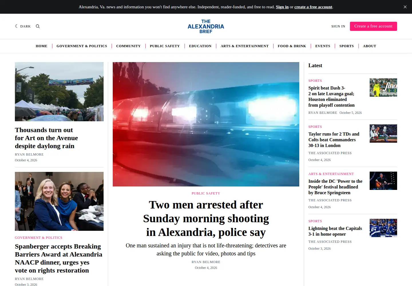Click create a free account banner link
Viewport: 412px width, 286px height.
pyautogui.click(x=313, y=7)
